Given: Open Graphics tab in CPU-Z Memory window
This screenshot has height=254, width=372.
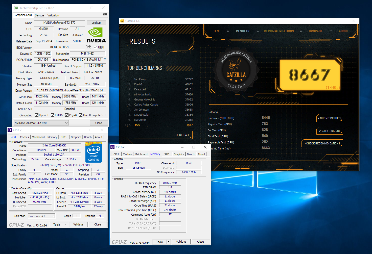Looking at the screenshot, I should (179, 154).
